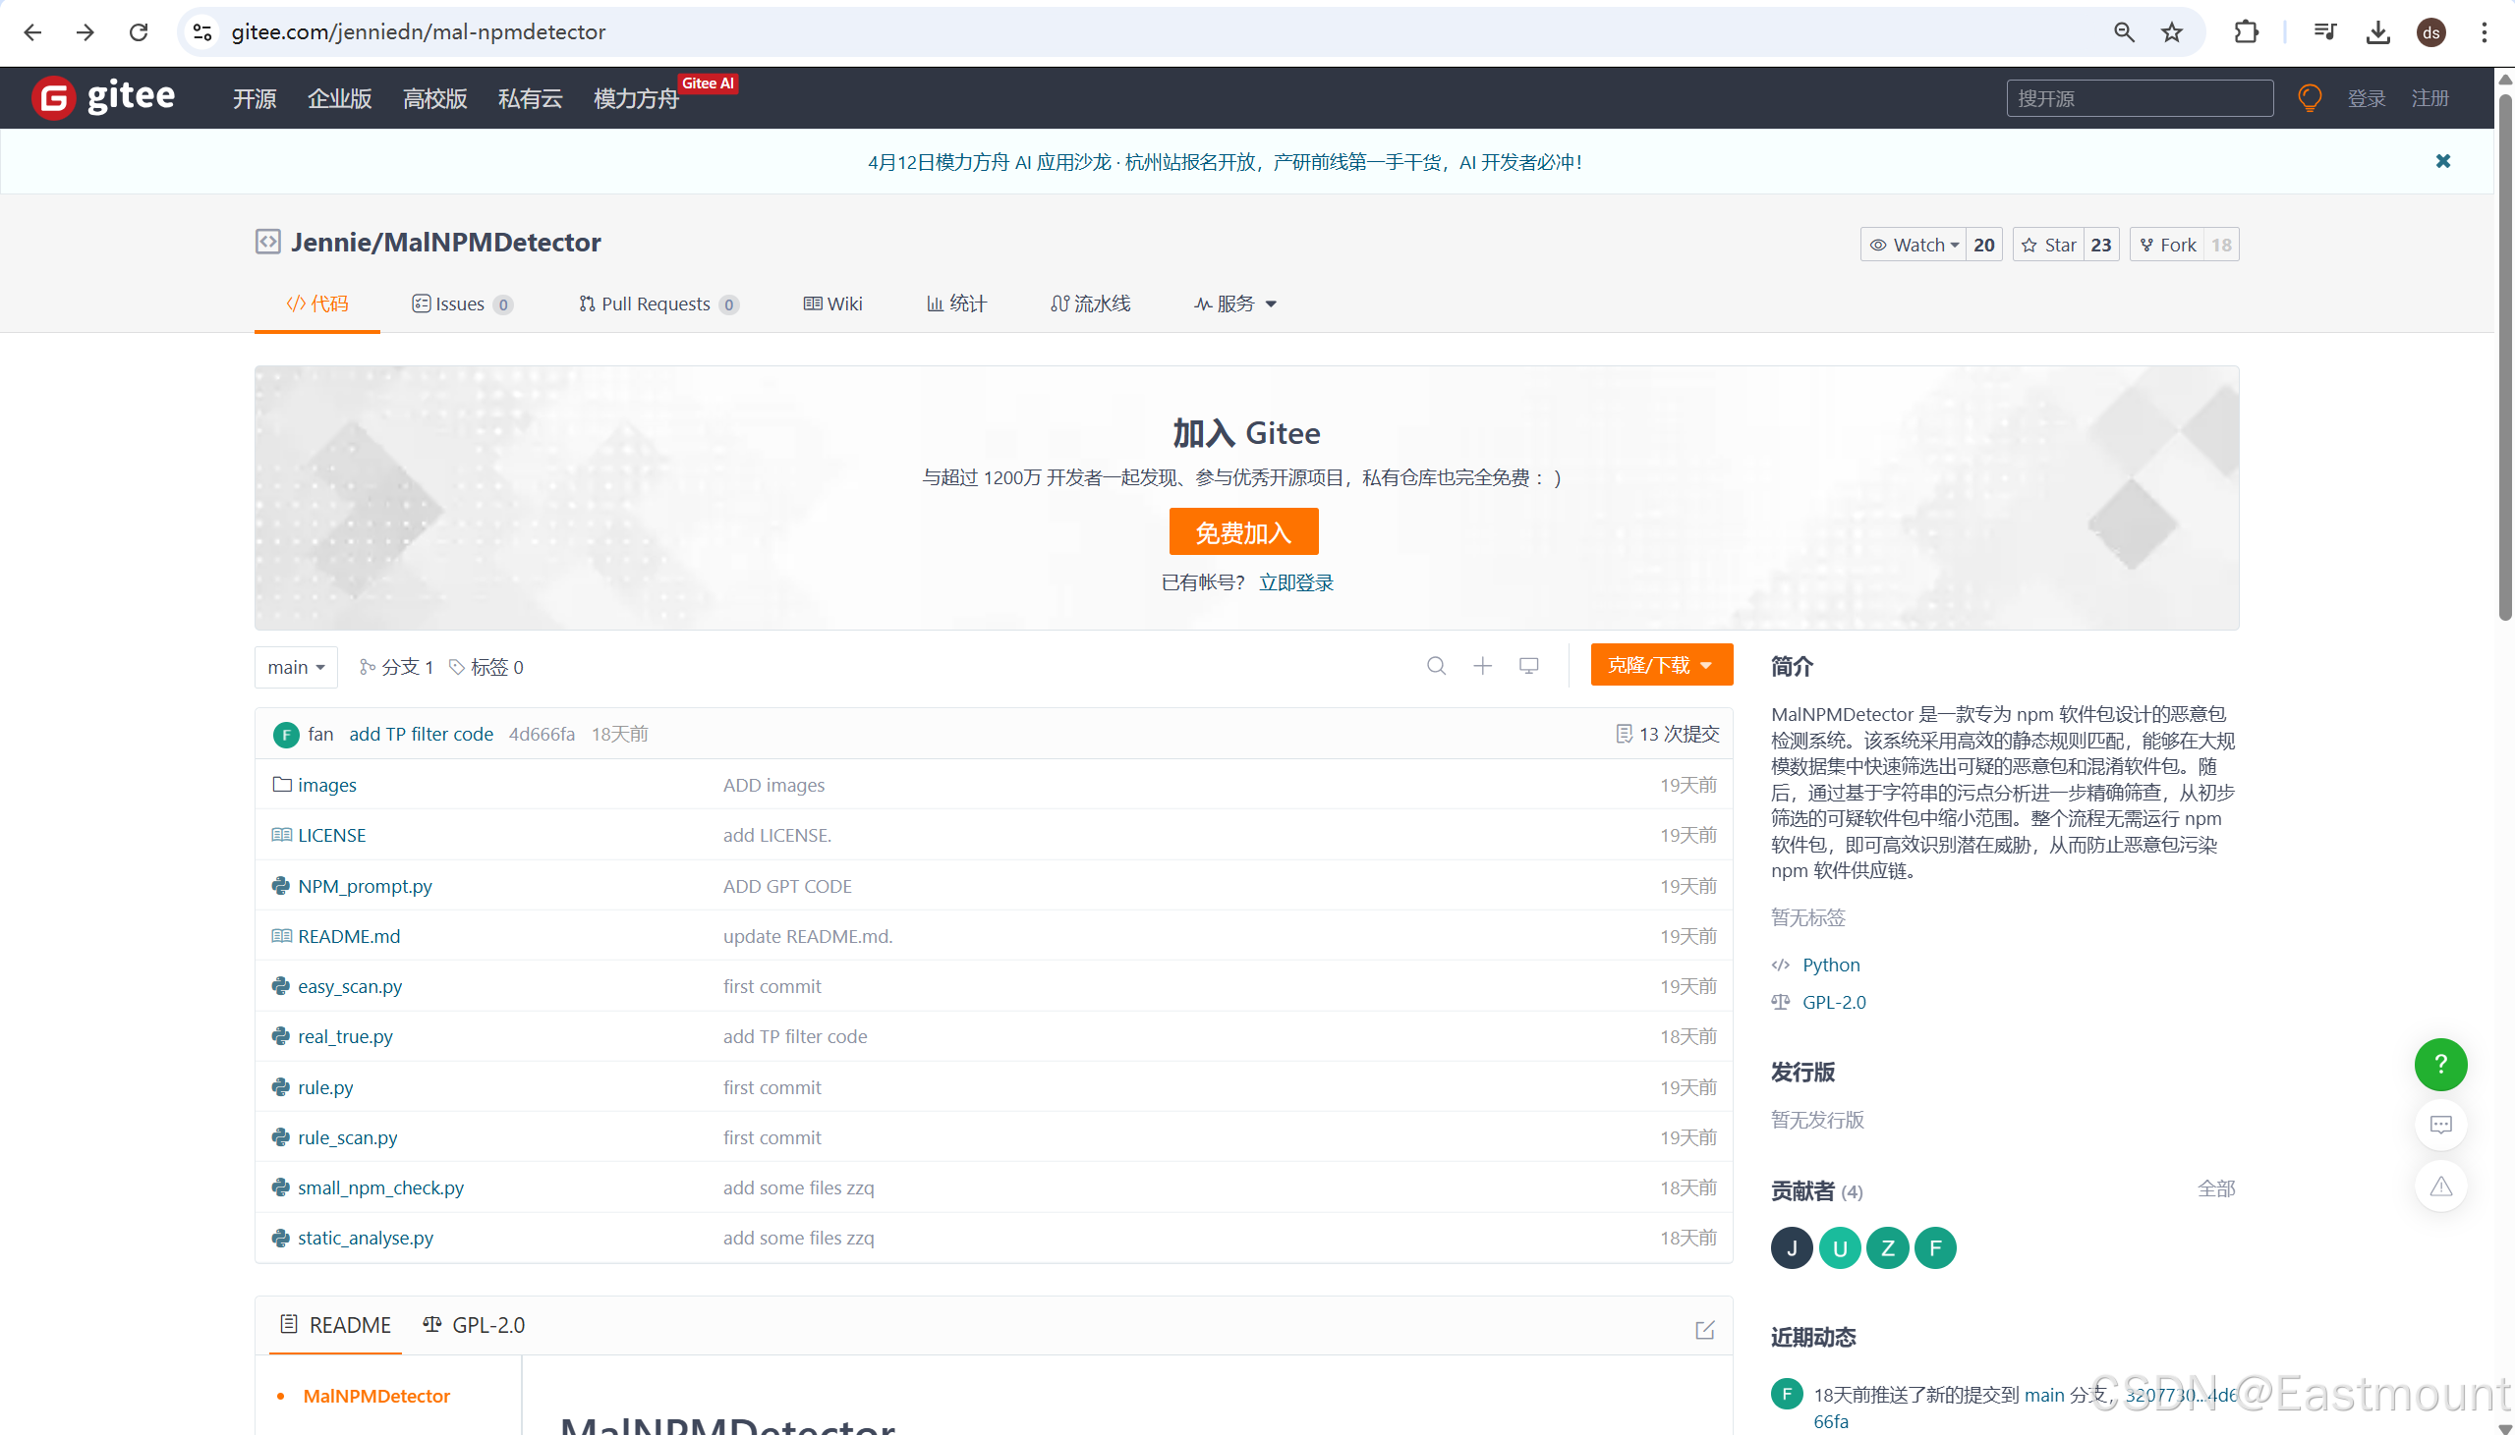Star the MalNPMDetector repository
The height and width of the screenshot is (1435, 2515).
(2049, 245)
